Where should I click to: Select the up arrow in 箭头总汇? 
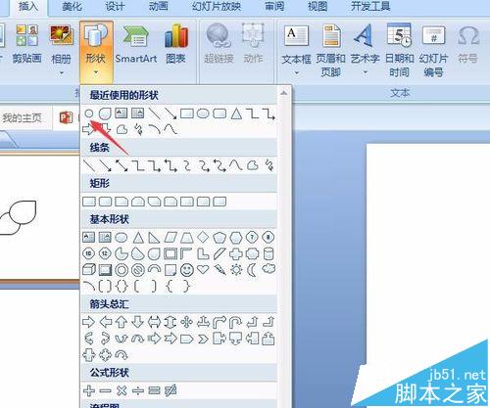tap(122, 322)
